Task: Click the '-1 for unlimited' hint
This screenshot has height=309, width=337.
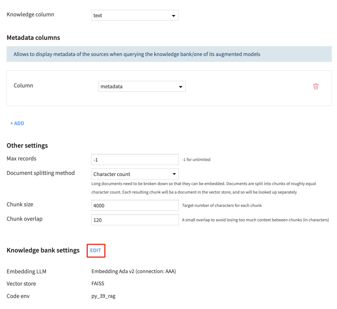Action: coord(196,160)
